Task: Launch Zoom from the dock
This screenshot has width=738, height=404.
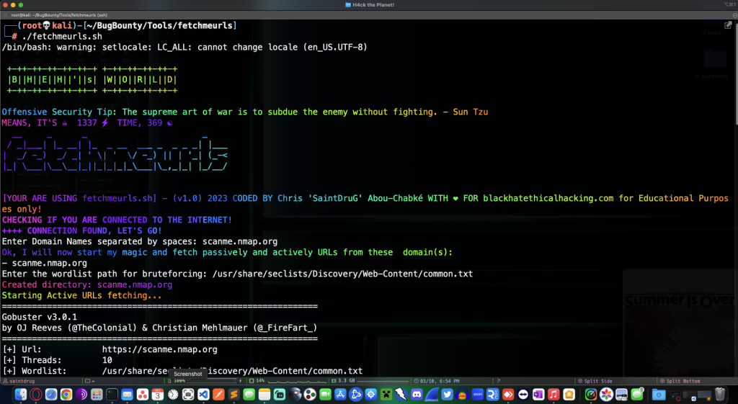Action: (478, 394)
